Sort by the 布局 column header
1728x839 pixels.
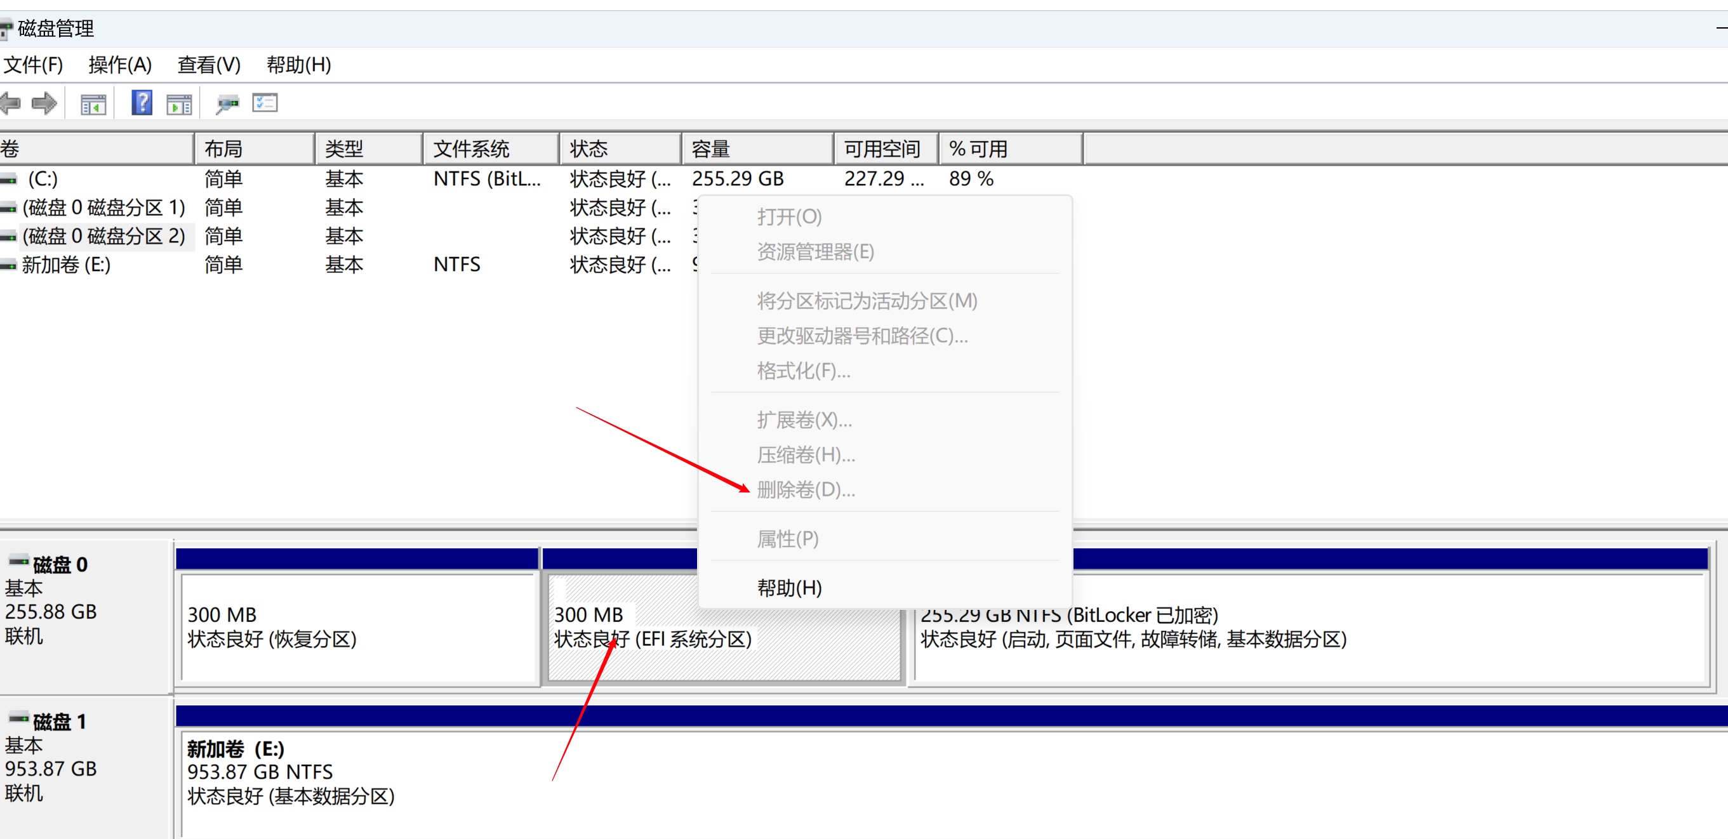(x=255, y=149)
